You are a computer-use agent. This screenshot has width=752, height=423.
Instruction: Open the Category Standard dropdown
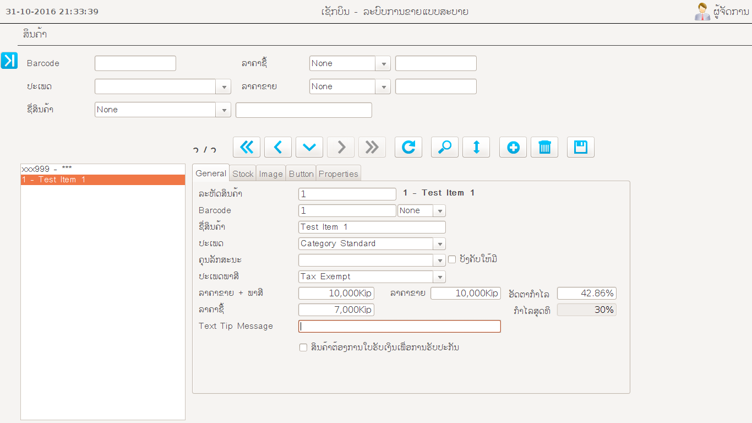439,244
